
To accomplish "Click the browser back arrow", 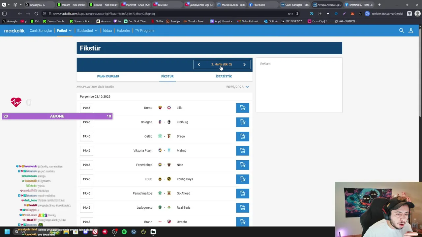I will tap(20, 13).
